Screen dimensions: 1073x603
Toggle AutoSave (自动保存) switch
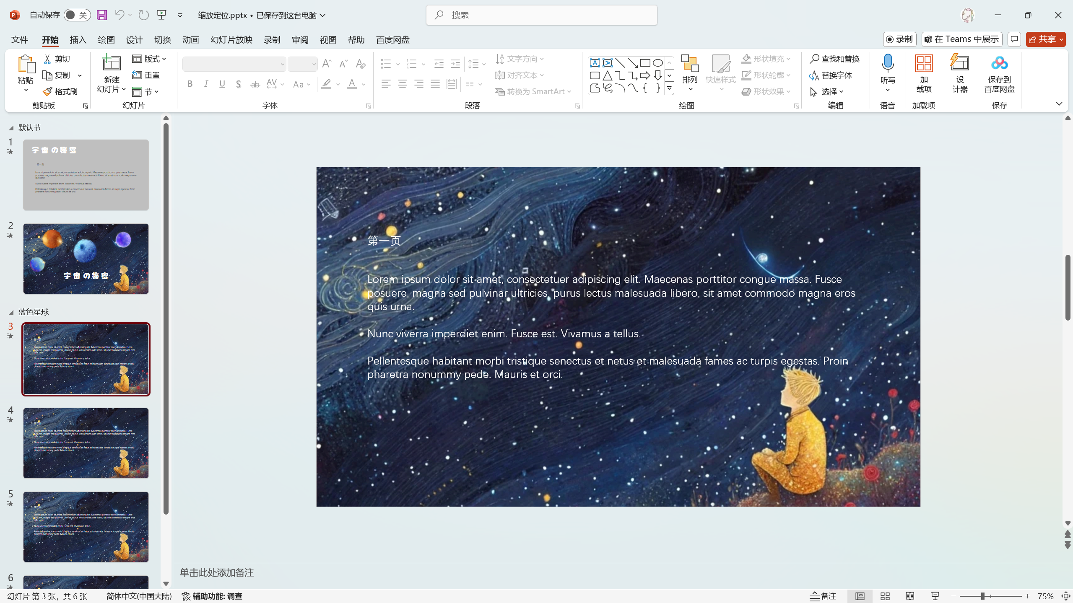pos(77,15)
